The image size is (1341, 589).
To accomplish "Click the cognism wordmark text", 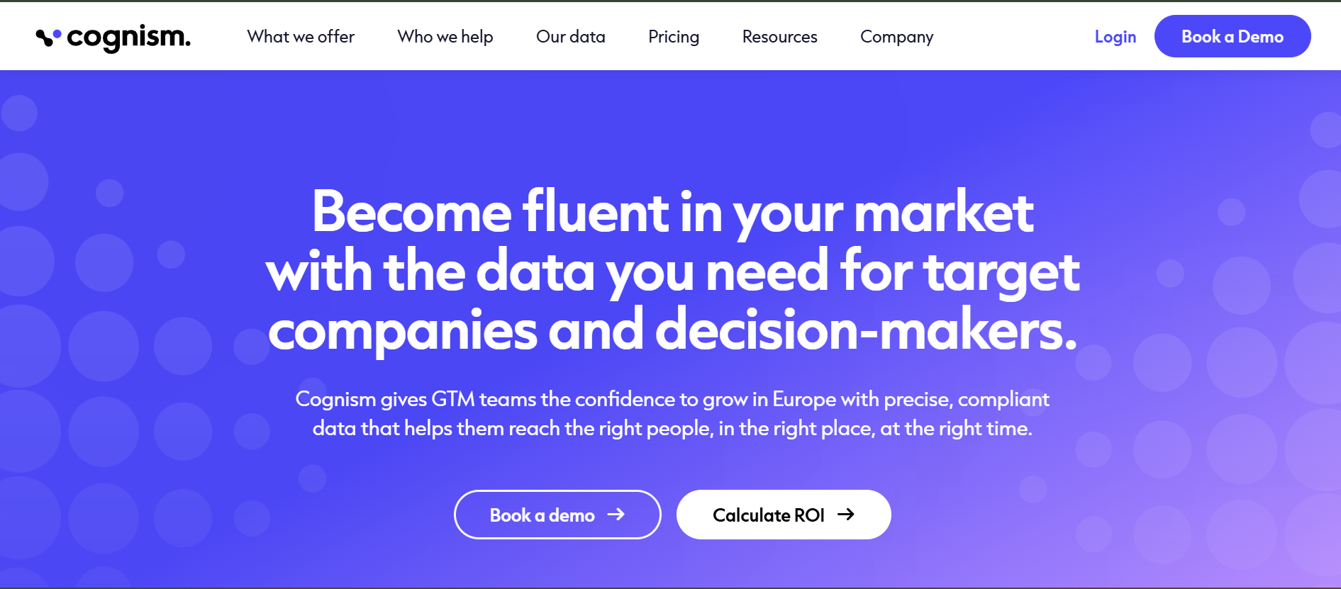I will click(x=128, y=37).
